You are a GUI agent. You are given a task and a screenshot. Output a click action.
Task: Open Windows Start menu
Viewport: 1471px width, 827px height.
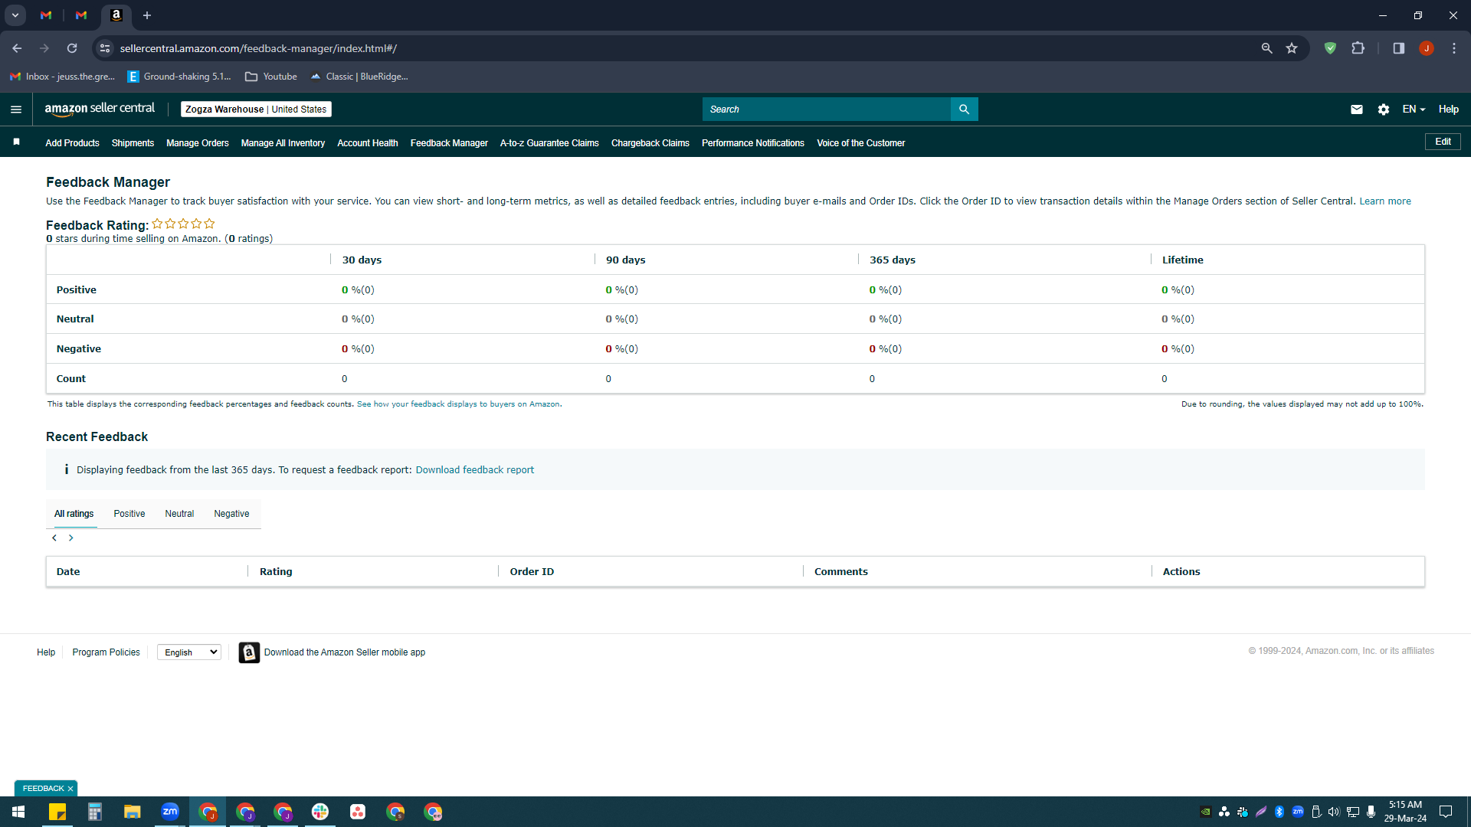[x=18, y=812]
